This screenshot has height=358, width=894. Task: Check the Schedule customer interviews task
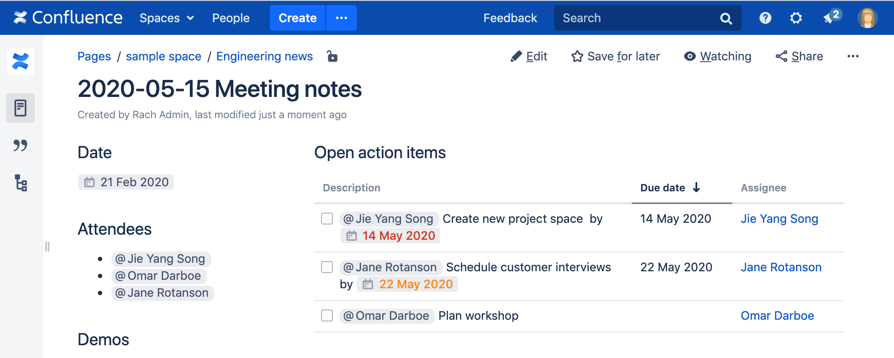coord(327,267)
